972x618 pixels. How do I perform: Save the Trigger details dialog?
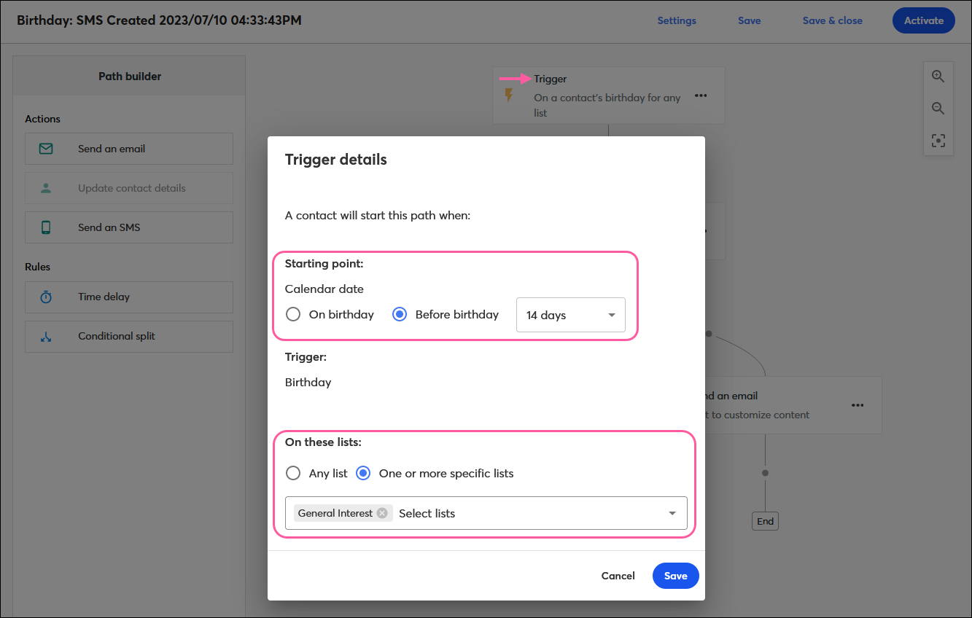tap(675, 576)
